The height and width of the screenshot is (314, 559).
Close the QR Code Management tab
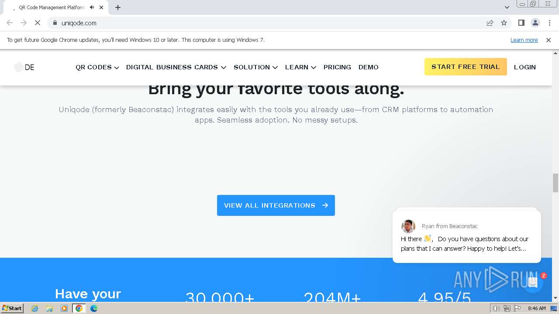102,7
